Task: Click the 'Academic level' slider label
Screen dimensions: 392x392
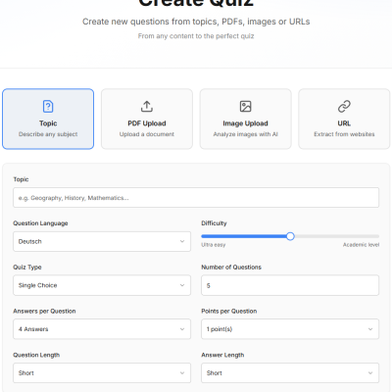Action: [361, 245]
